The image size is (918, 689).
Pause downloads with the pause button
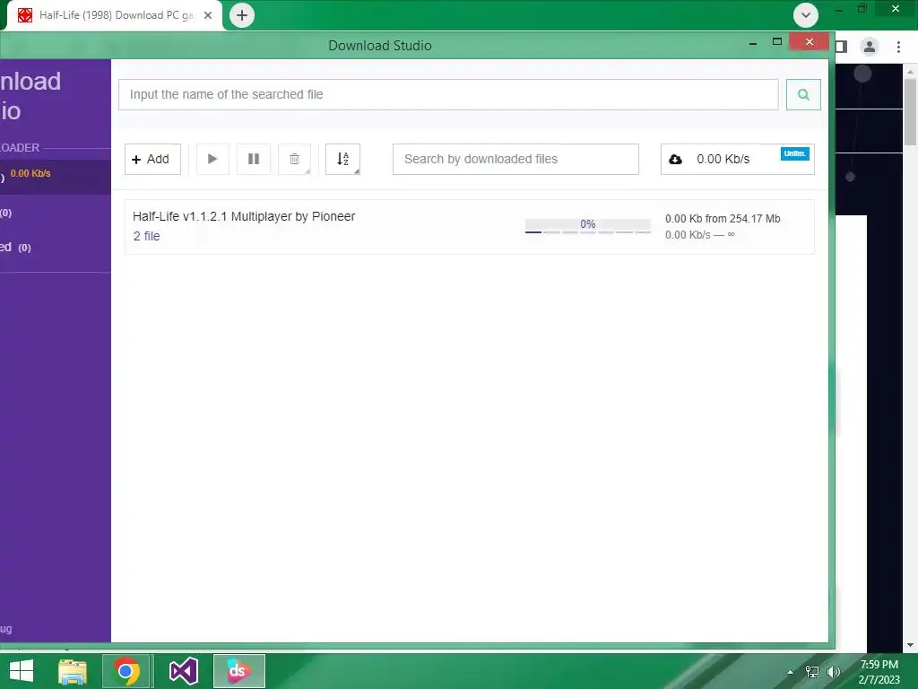pos(254,159)
